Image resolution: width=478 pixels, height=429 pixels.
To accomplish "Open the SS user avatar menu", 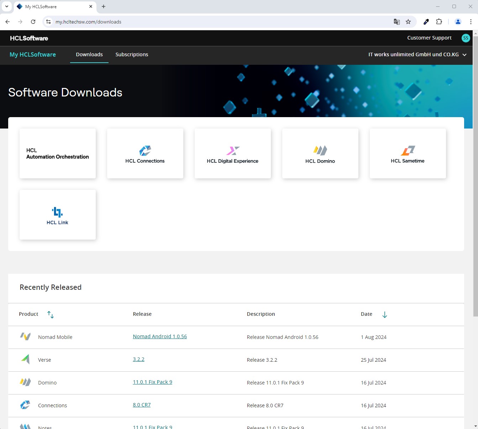I will (466, 38).
